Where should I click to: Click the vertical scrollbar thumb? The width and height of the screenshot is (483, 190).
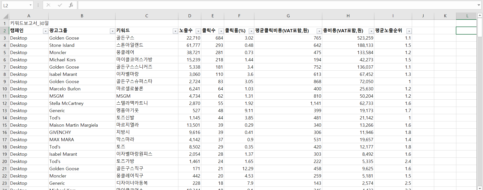point(480,27)
